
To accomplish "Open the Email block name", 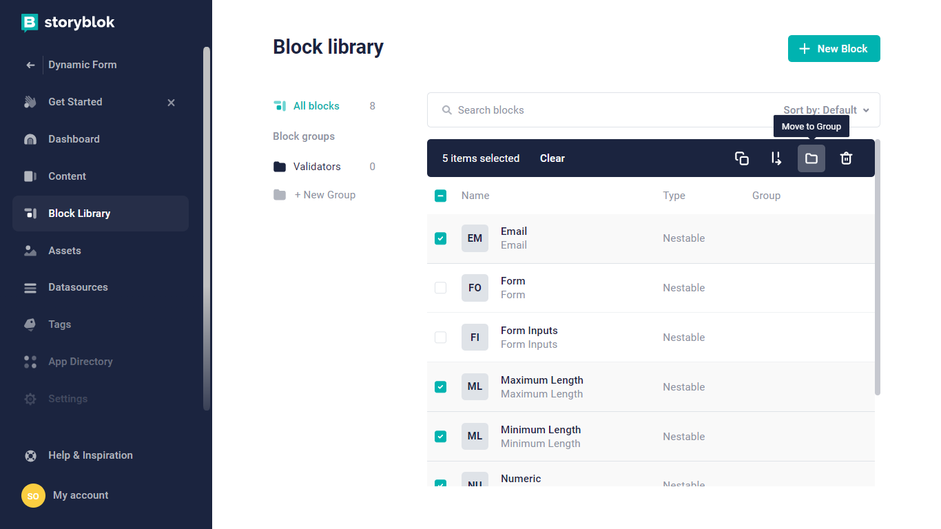I will pos(514,231).
